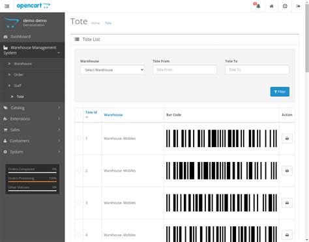This screenshot has height=242, width=309.
Task: Click the barcode image of tote 2
Action: coord(222,170)
